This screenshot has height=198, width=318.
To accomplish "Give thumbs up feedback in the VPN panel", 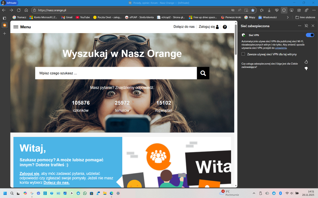I will point(306,62).
